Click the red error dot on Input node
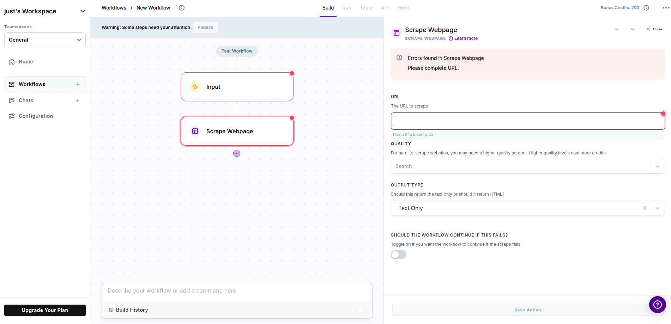Screen dimensions: 671x324 pyautogui.click(x=292, y=73)
